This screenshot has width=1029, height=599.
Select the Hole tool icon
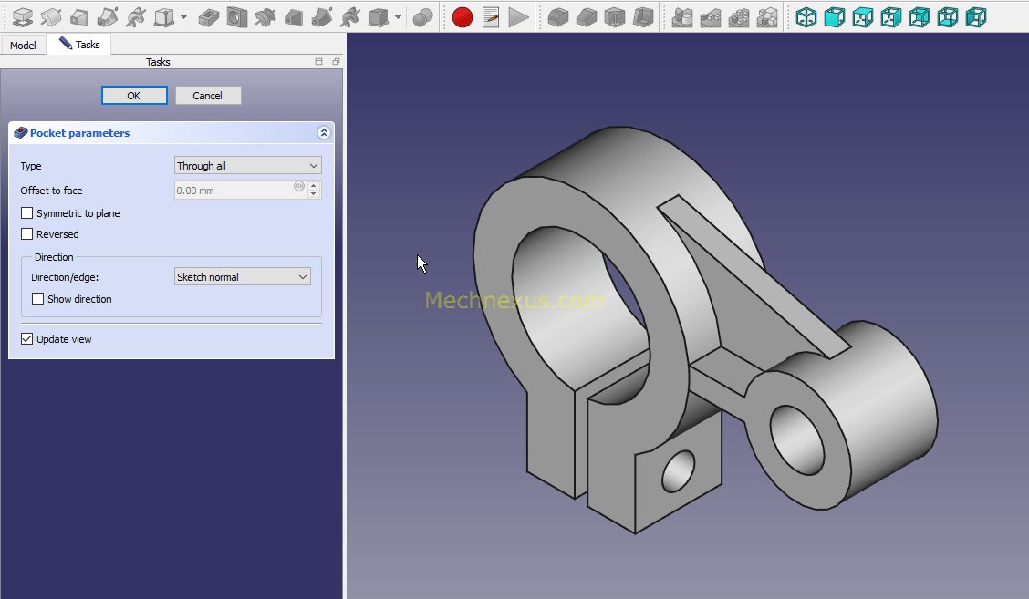tap(237, 16)
